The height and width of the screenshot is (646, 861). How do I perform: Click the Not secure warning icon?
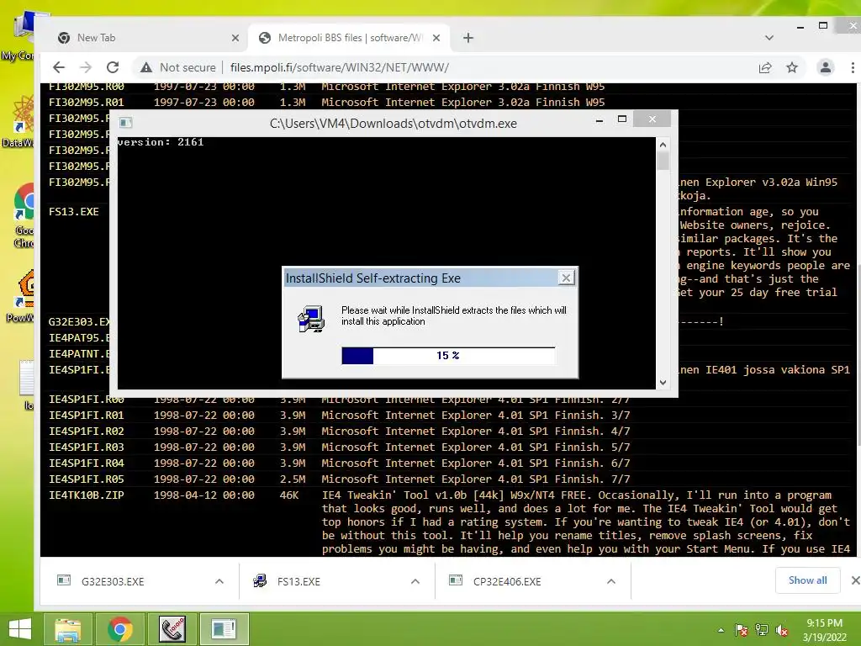pos(146,67)
